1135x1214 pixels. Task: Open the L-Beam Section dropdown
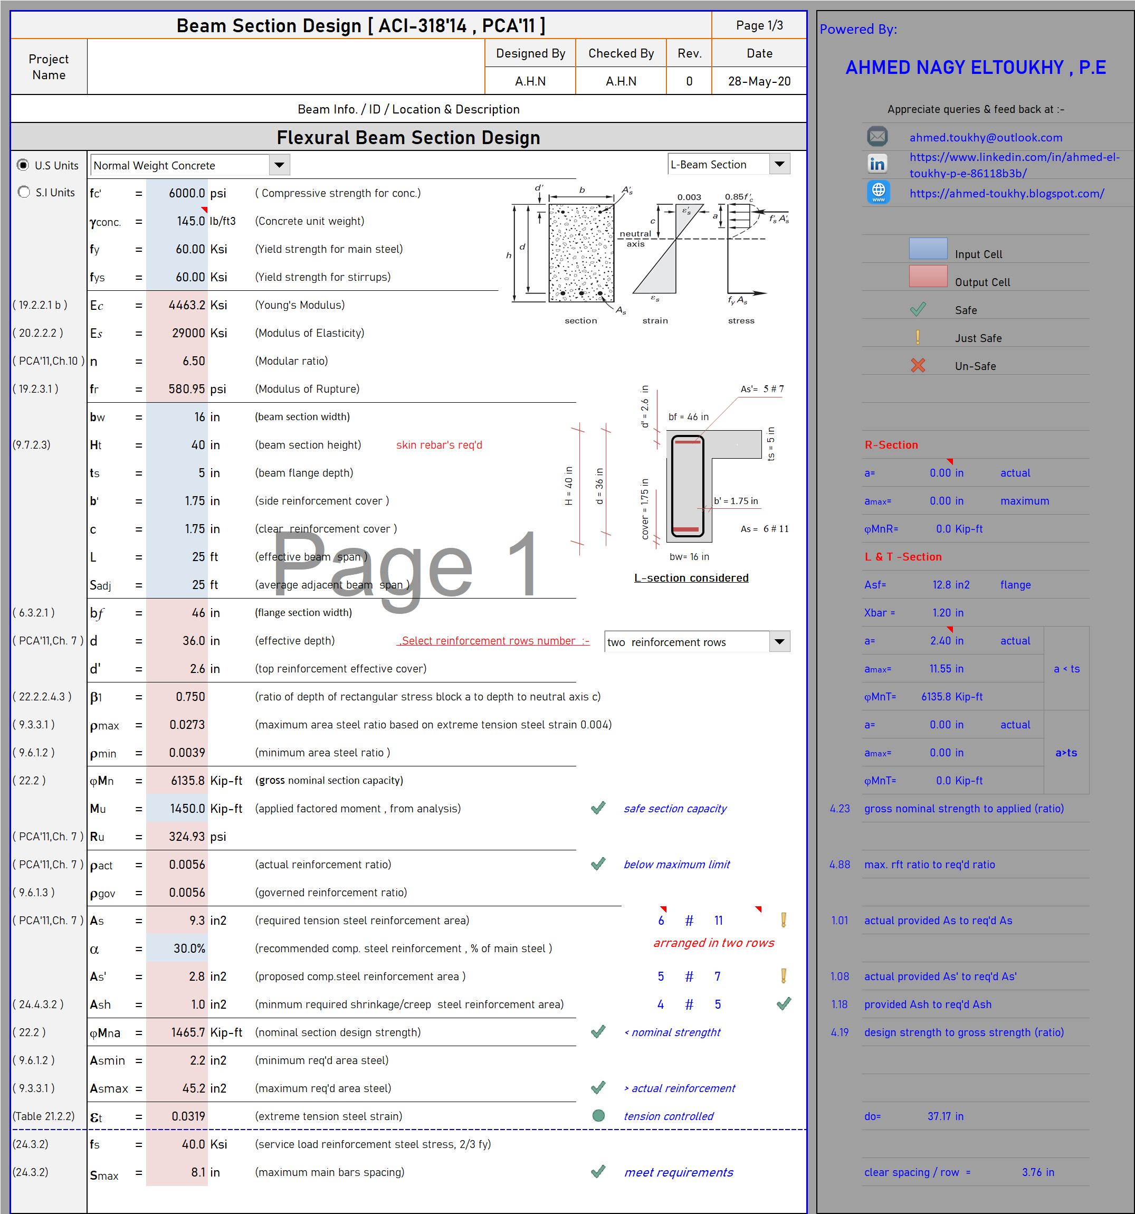(780, 164)
